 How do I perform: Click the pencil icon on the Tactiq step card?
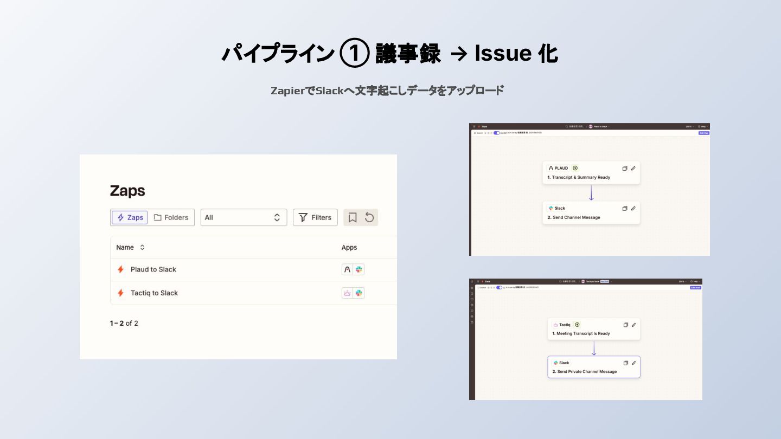pos(633,325)
